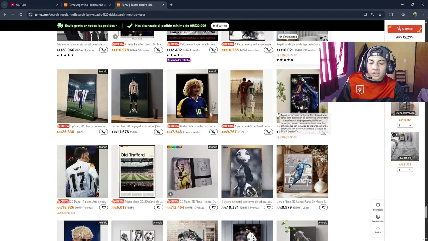Click Vista rápida on sticker product
Screen dimensions: 428x241
[x=288, y=37]
